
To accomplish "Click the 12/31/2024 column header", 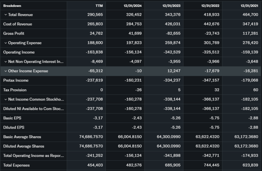I will coord(133,6).
